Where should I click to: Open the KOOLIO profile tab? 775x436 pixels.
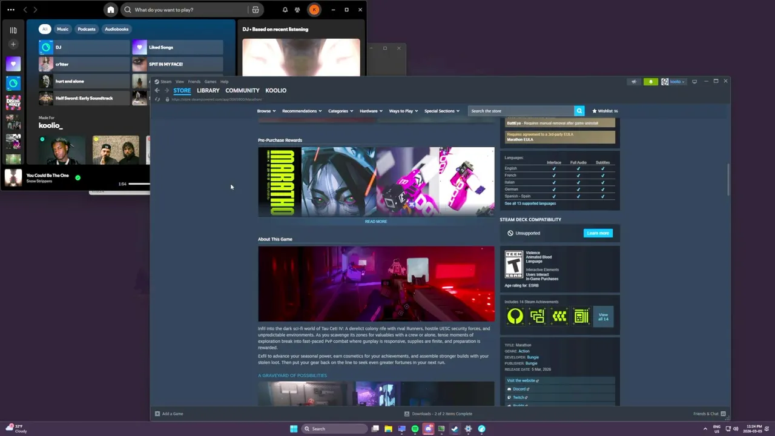coord(275,90)
